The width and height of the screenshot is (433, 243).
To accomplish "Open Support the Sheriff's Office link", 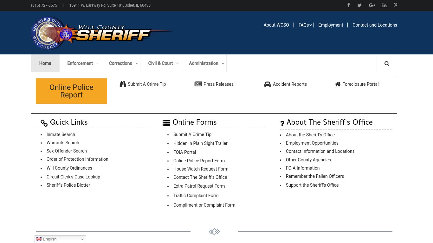I will coord(312,185).
